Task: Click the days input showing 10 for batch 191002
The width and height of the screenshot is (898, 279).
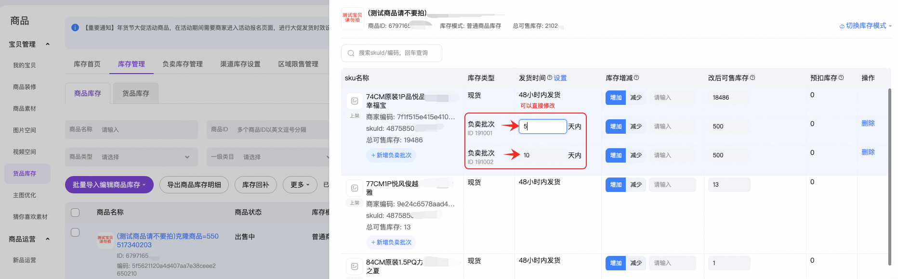Action: click(543, 155)
